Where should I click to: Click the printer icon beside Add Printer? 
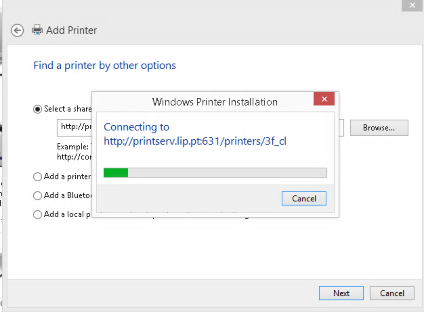(37, 30)
